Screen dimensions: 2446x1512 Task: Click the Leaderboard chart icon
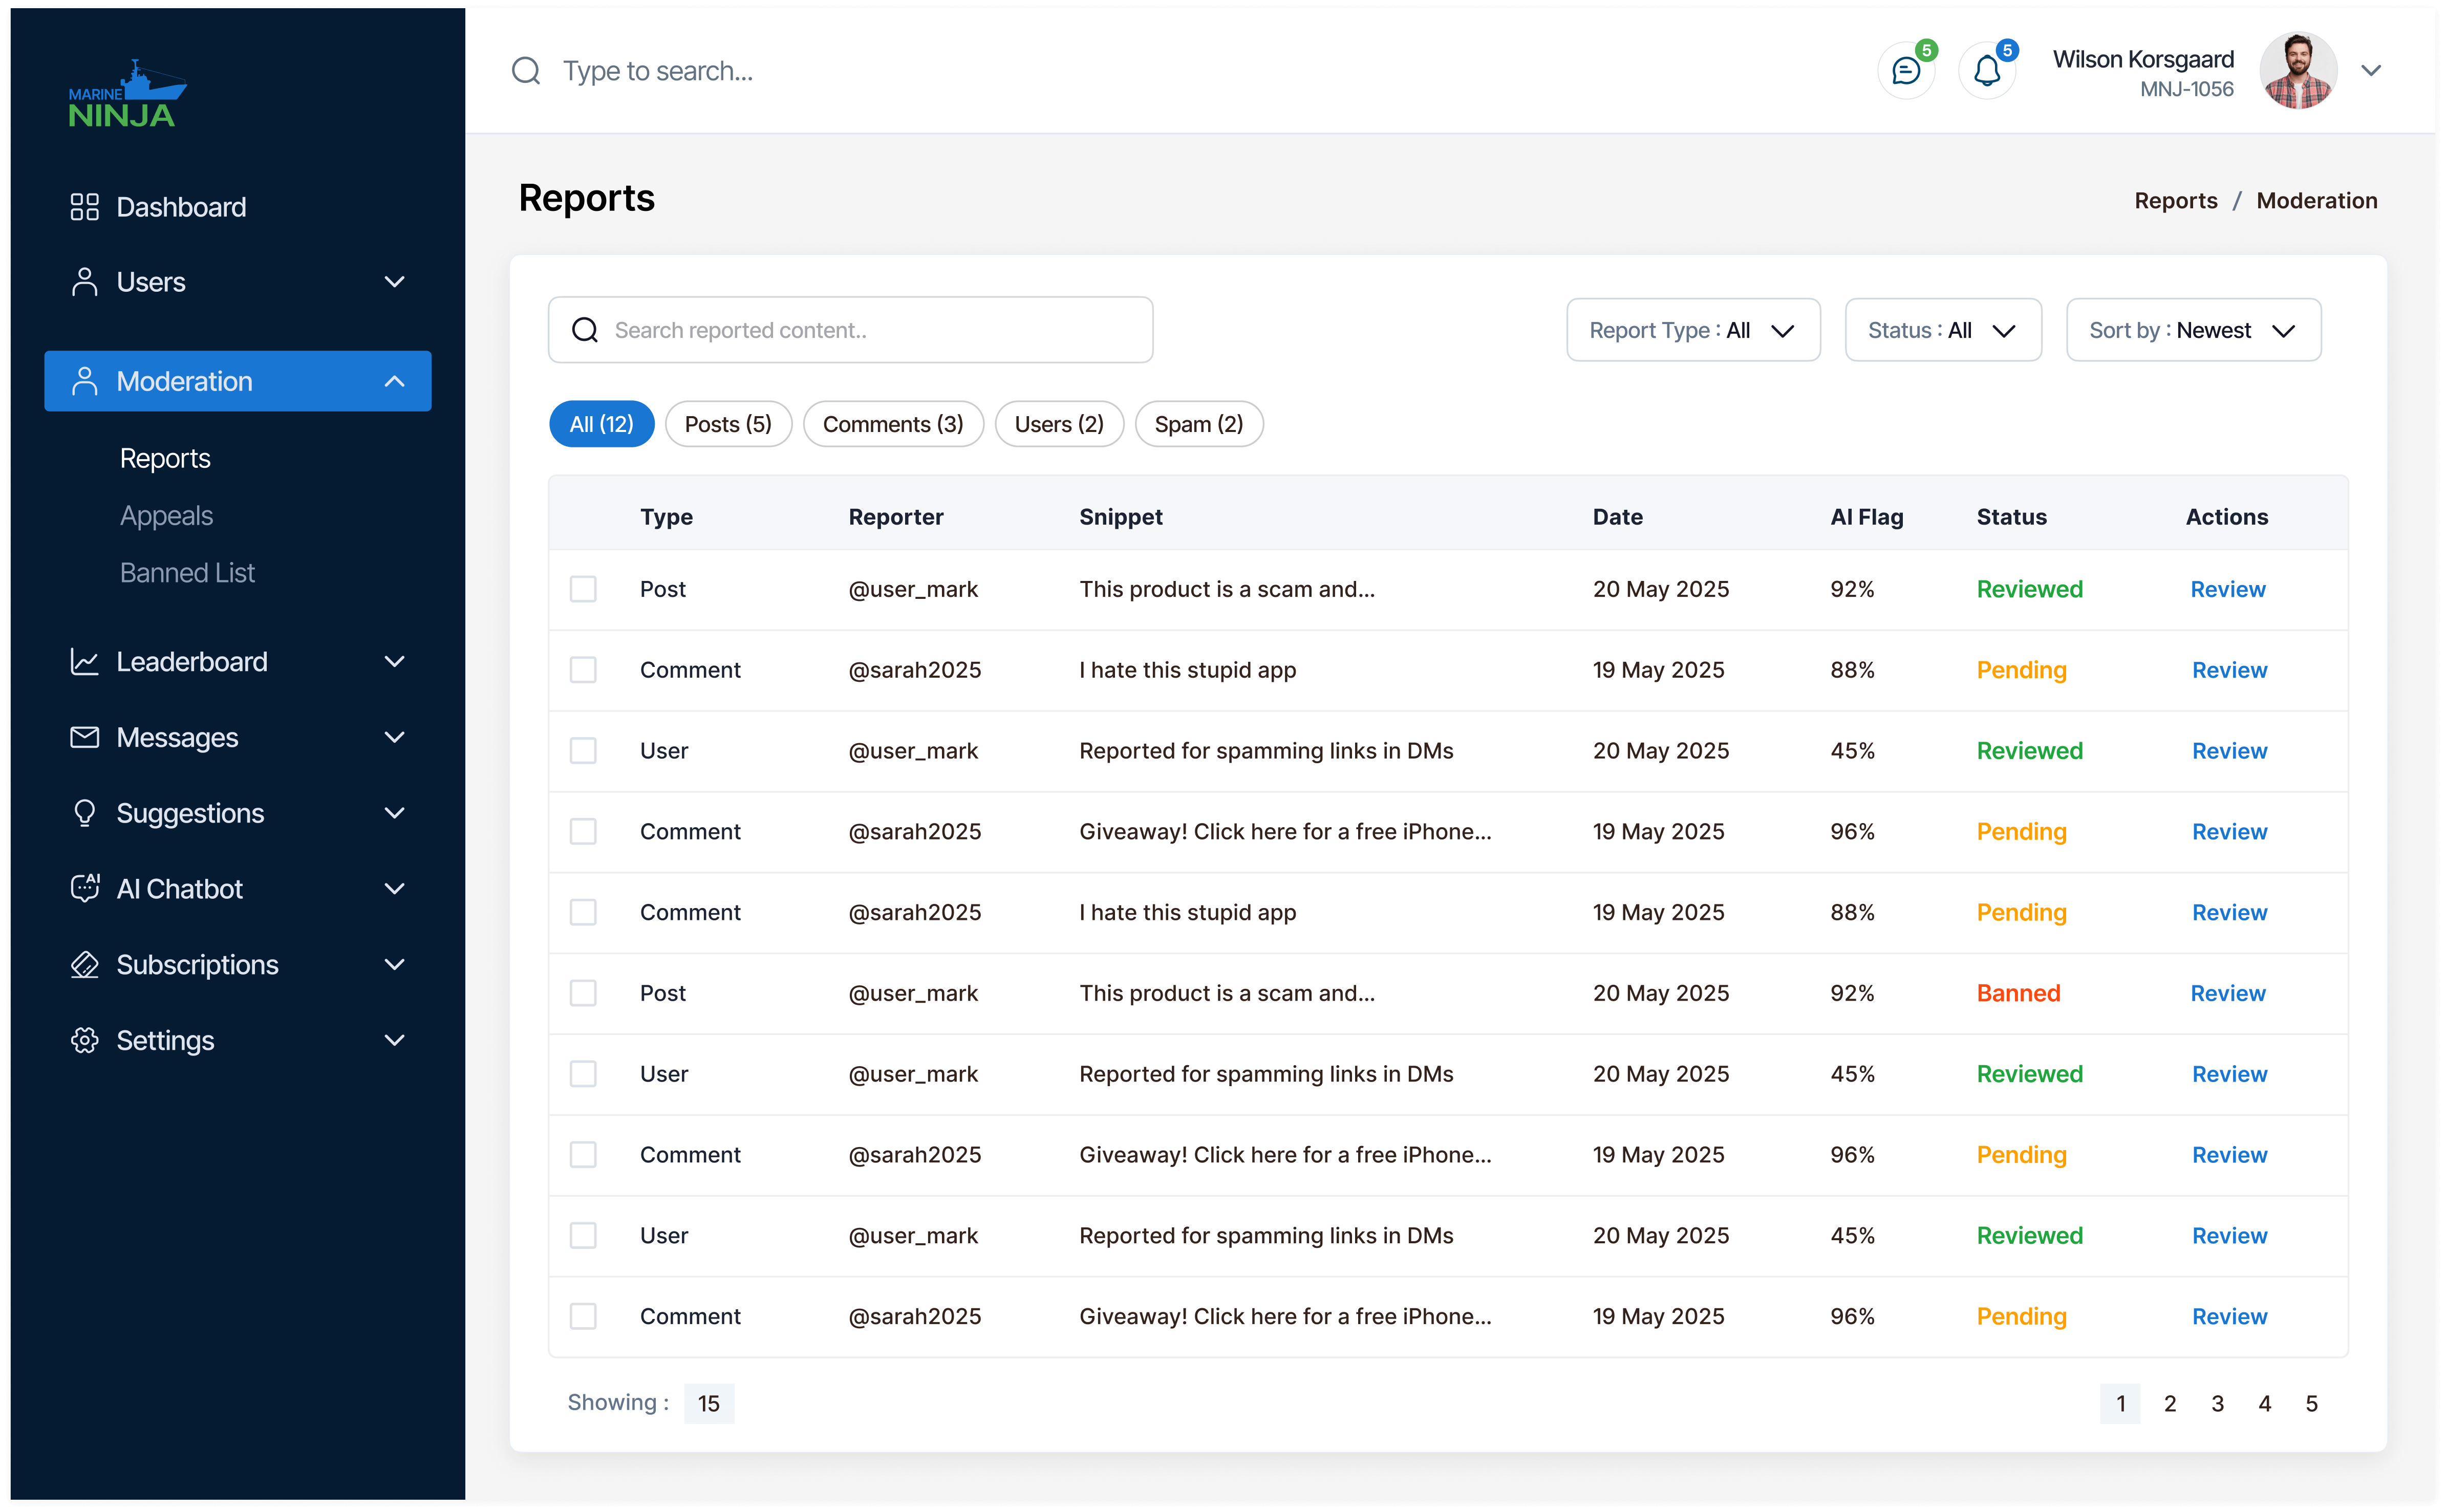[85, 662]
